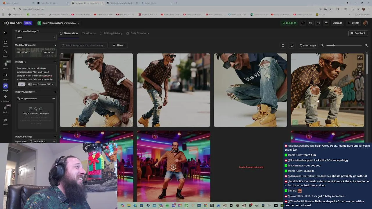372x209 pixels.
Task: Click the Upgrade button
Action: point(337,23)
